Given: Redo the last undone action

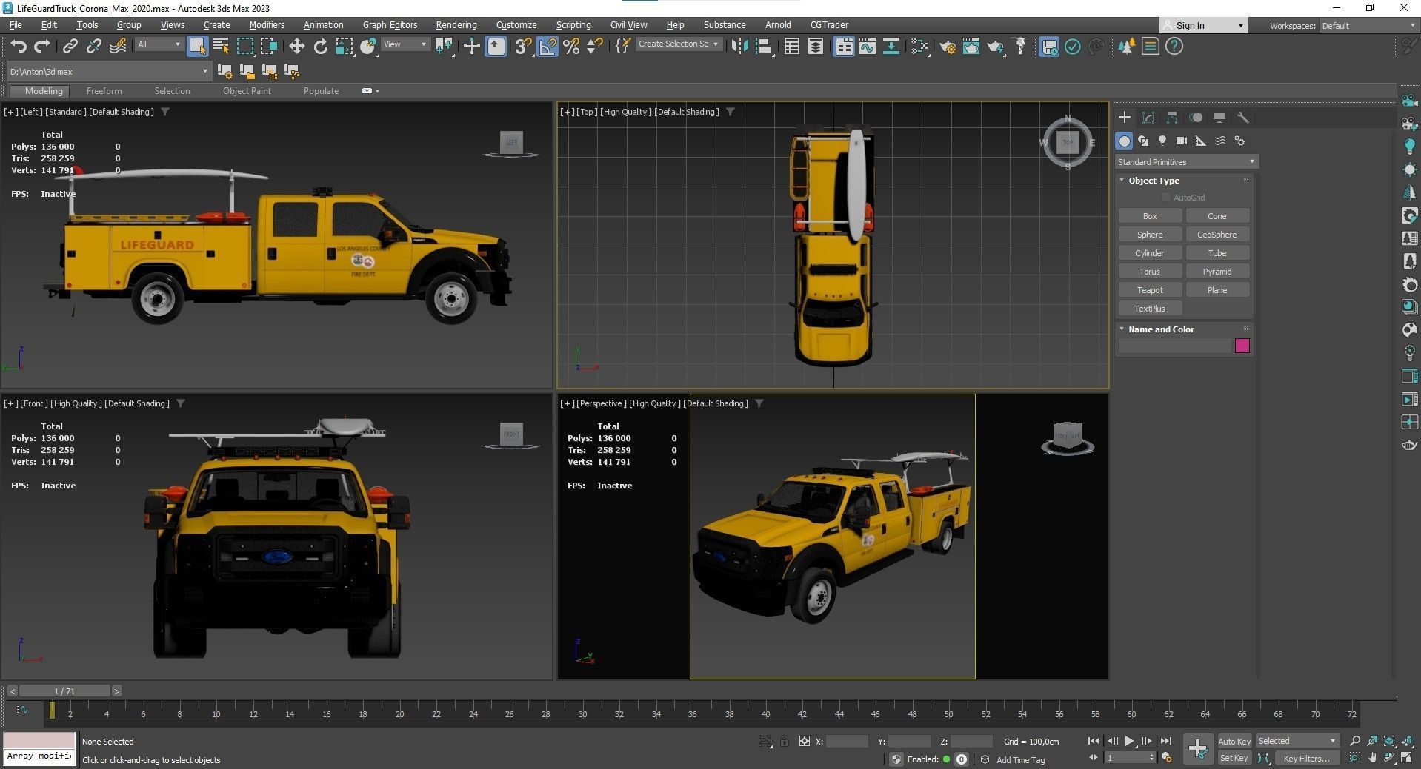Looking at the screenshot, I should [42, 47].
